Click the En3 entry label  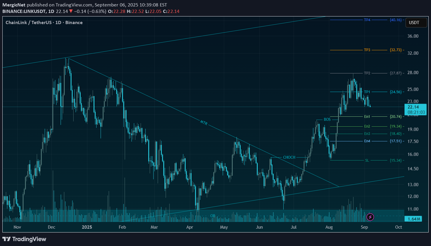(x=367, y=134)
